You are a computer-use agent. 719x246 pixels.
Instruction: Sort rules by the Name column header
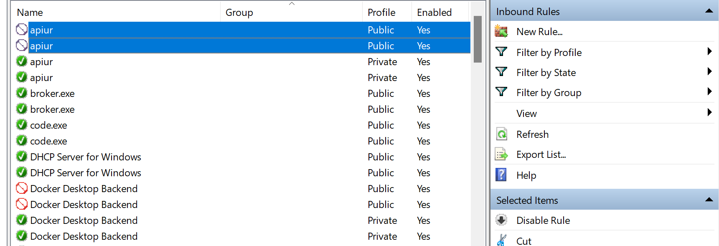click(30, 13)
